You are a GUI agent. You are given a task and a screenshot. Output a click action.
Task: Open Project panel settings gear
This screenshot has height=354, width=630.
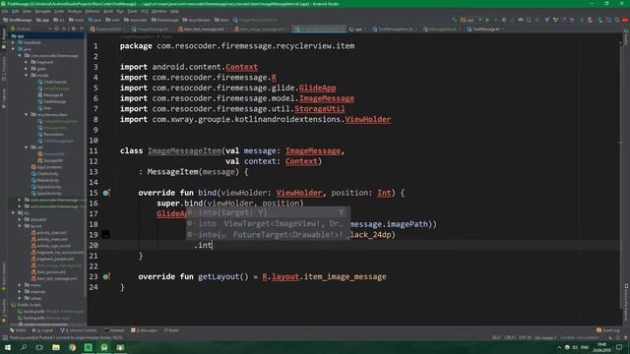pyautogui.click(x=74, y=29)
